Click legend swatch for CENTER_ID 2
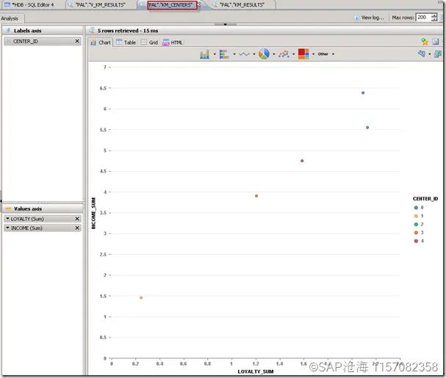This screenshot has width=446, height=378. click(x=416, y=225)
